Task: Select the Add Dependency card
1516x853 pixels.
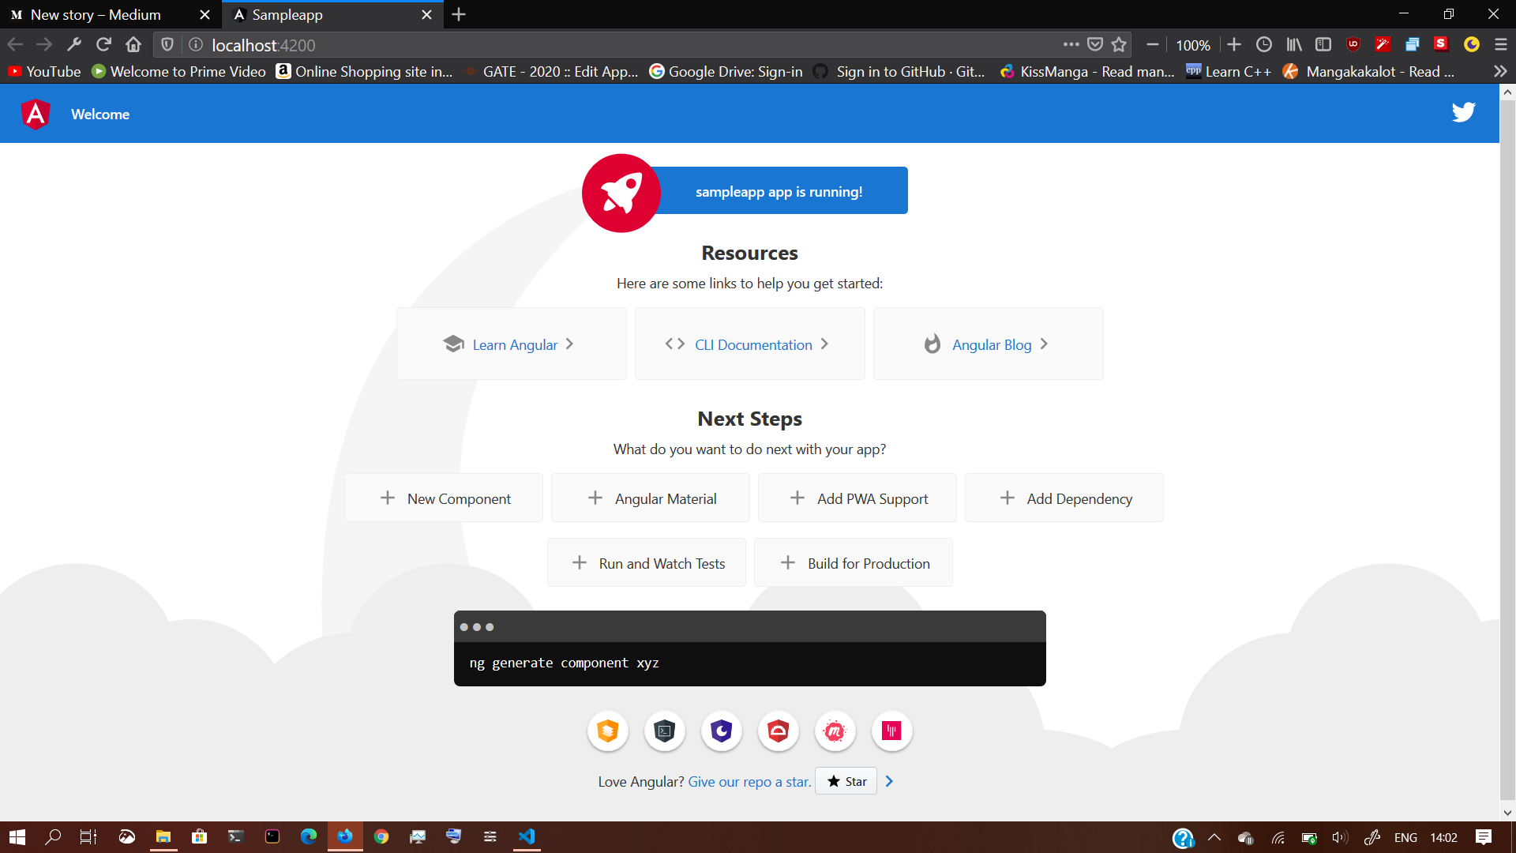Action: tap(1064, 498)
